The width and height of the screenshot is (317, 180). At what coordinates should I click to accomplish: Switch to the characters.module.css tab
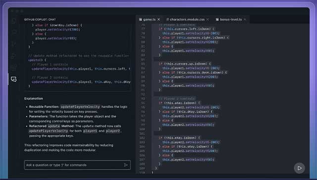(x=187, y=19)
